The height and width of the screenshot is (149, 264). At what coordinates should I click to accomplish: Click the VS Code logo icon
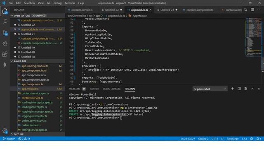click(x=4, y=3)
